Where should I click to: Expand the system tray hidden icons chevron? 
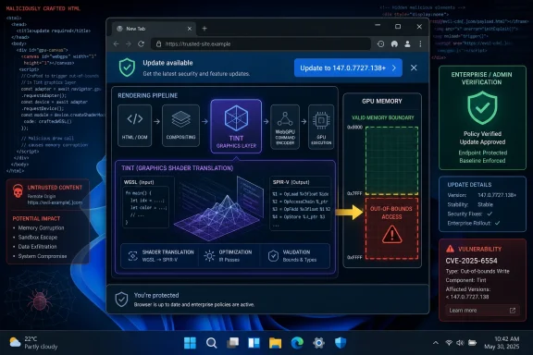(436, 343)
